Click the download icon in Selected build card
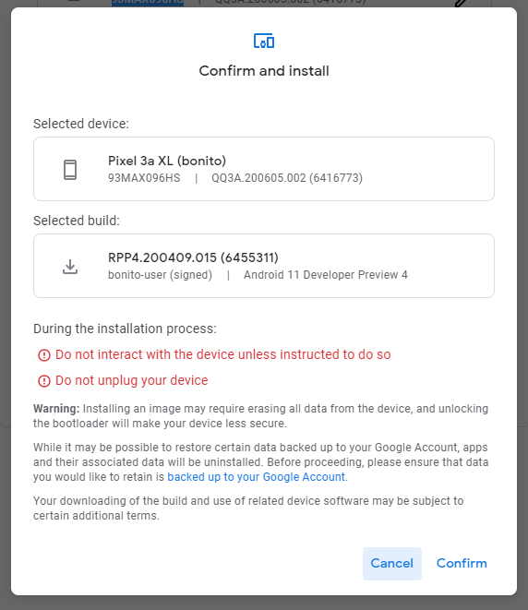528x610 pixels. point(70,267)
